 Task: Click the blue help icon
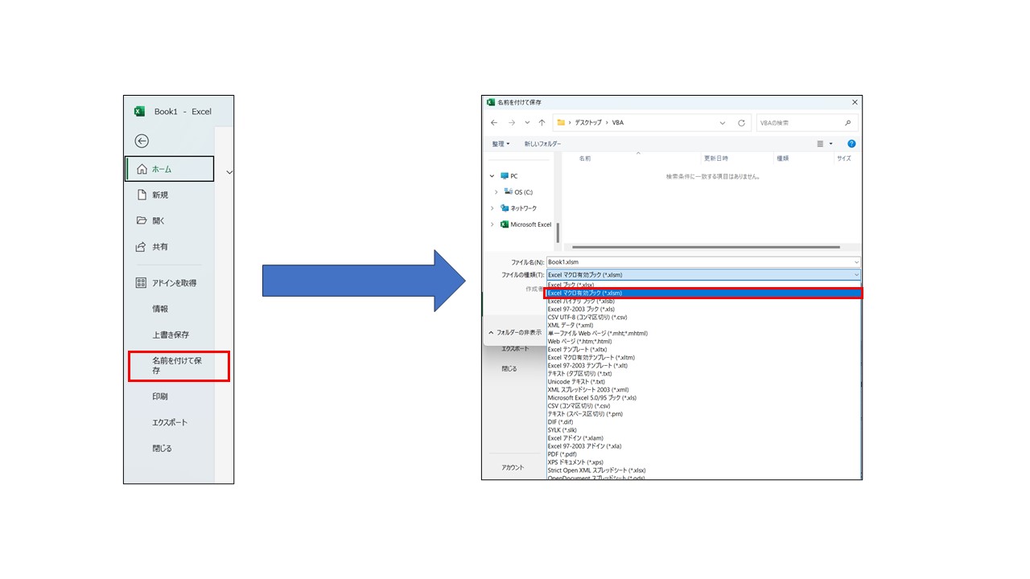click(x=851, y=144)
